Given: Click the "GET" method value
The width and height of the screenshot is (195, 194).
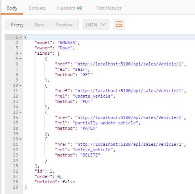Looking at the screenshot, I should pos(86,75).
